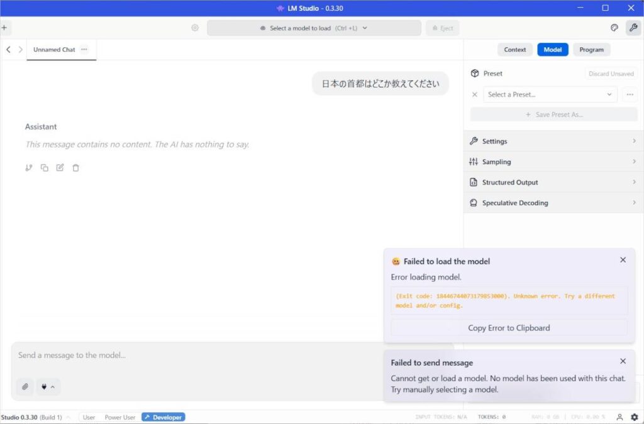Expand the Sampling section
This screenshot has height=424, width=644.
(553, 162)
